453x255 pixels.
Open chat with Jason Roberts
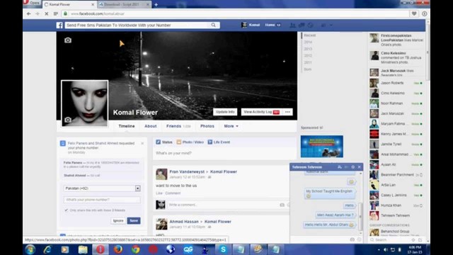tap(396, 84)
